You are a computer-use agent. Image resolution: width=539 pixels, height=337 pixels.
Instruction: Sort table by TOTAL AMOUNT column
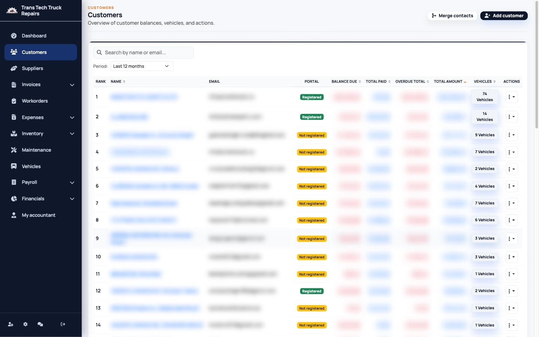point(450,81)
